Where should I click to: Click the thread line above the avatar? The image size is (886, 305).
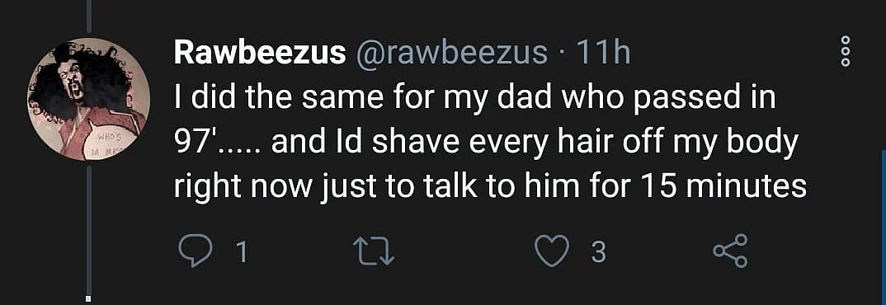pyautogui.click(x=89, y=16)
